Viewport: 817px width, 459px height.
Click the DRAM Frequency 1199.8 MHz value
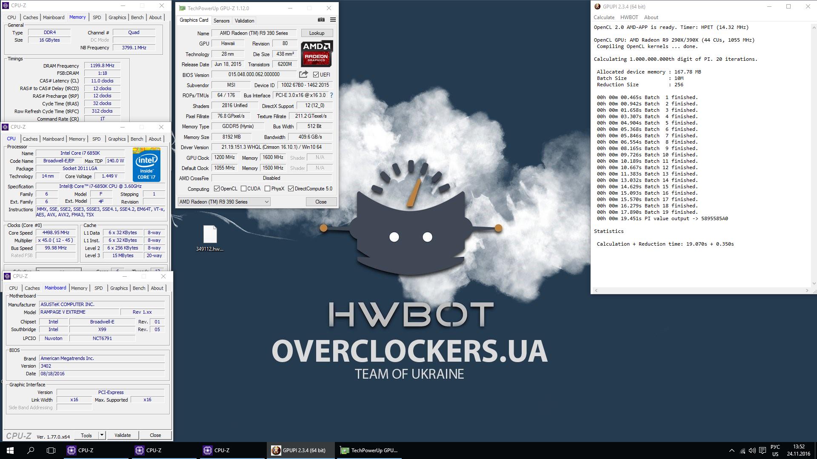coord(102,66)
